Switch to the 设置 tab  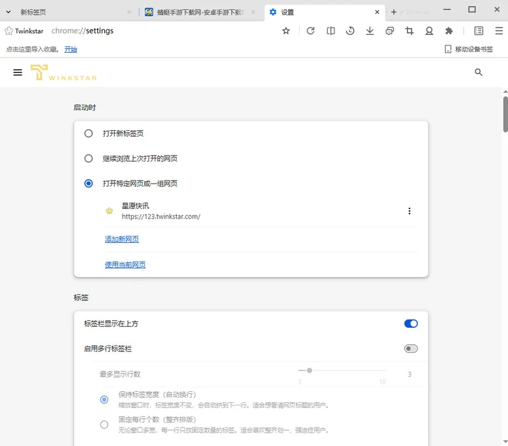tap(324, 12)
